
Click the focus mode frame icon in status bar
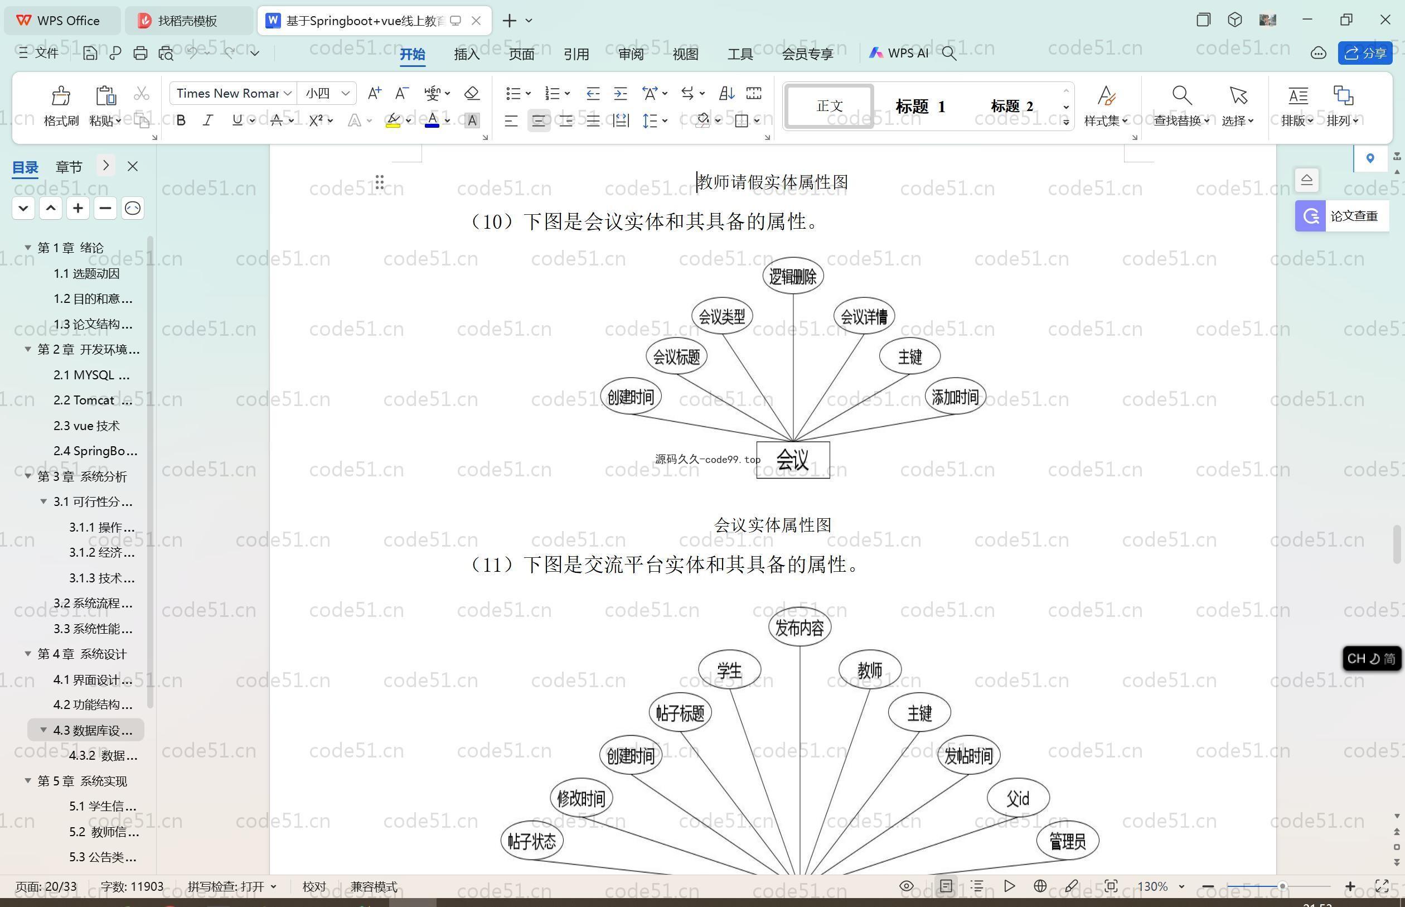click(x=1111, y=886)
